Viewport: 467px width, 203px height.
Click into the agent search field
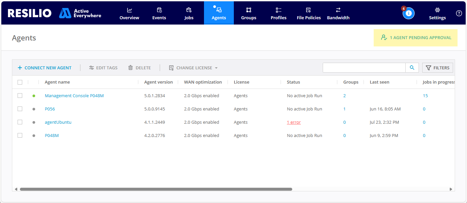point(364,68)
